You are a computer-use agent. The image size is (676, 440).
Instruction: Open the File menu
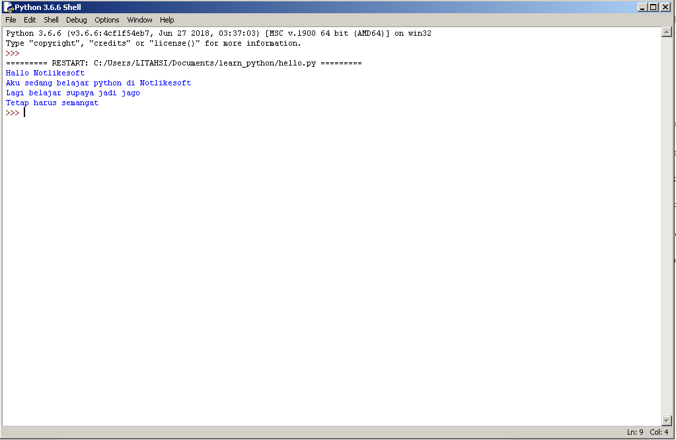11,20
